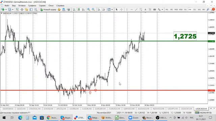This screenshot has height=121, width=216.
Task: Switch to line chart type
Action: [83, 9]
